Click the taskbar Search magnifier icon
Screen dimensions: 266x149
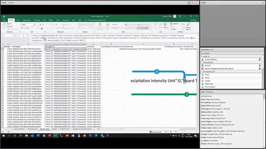(9, 135)
